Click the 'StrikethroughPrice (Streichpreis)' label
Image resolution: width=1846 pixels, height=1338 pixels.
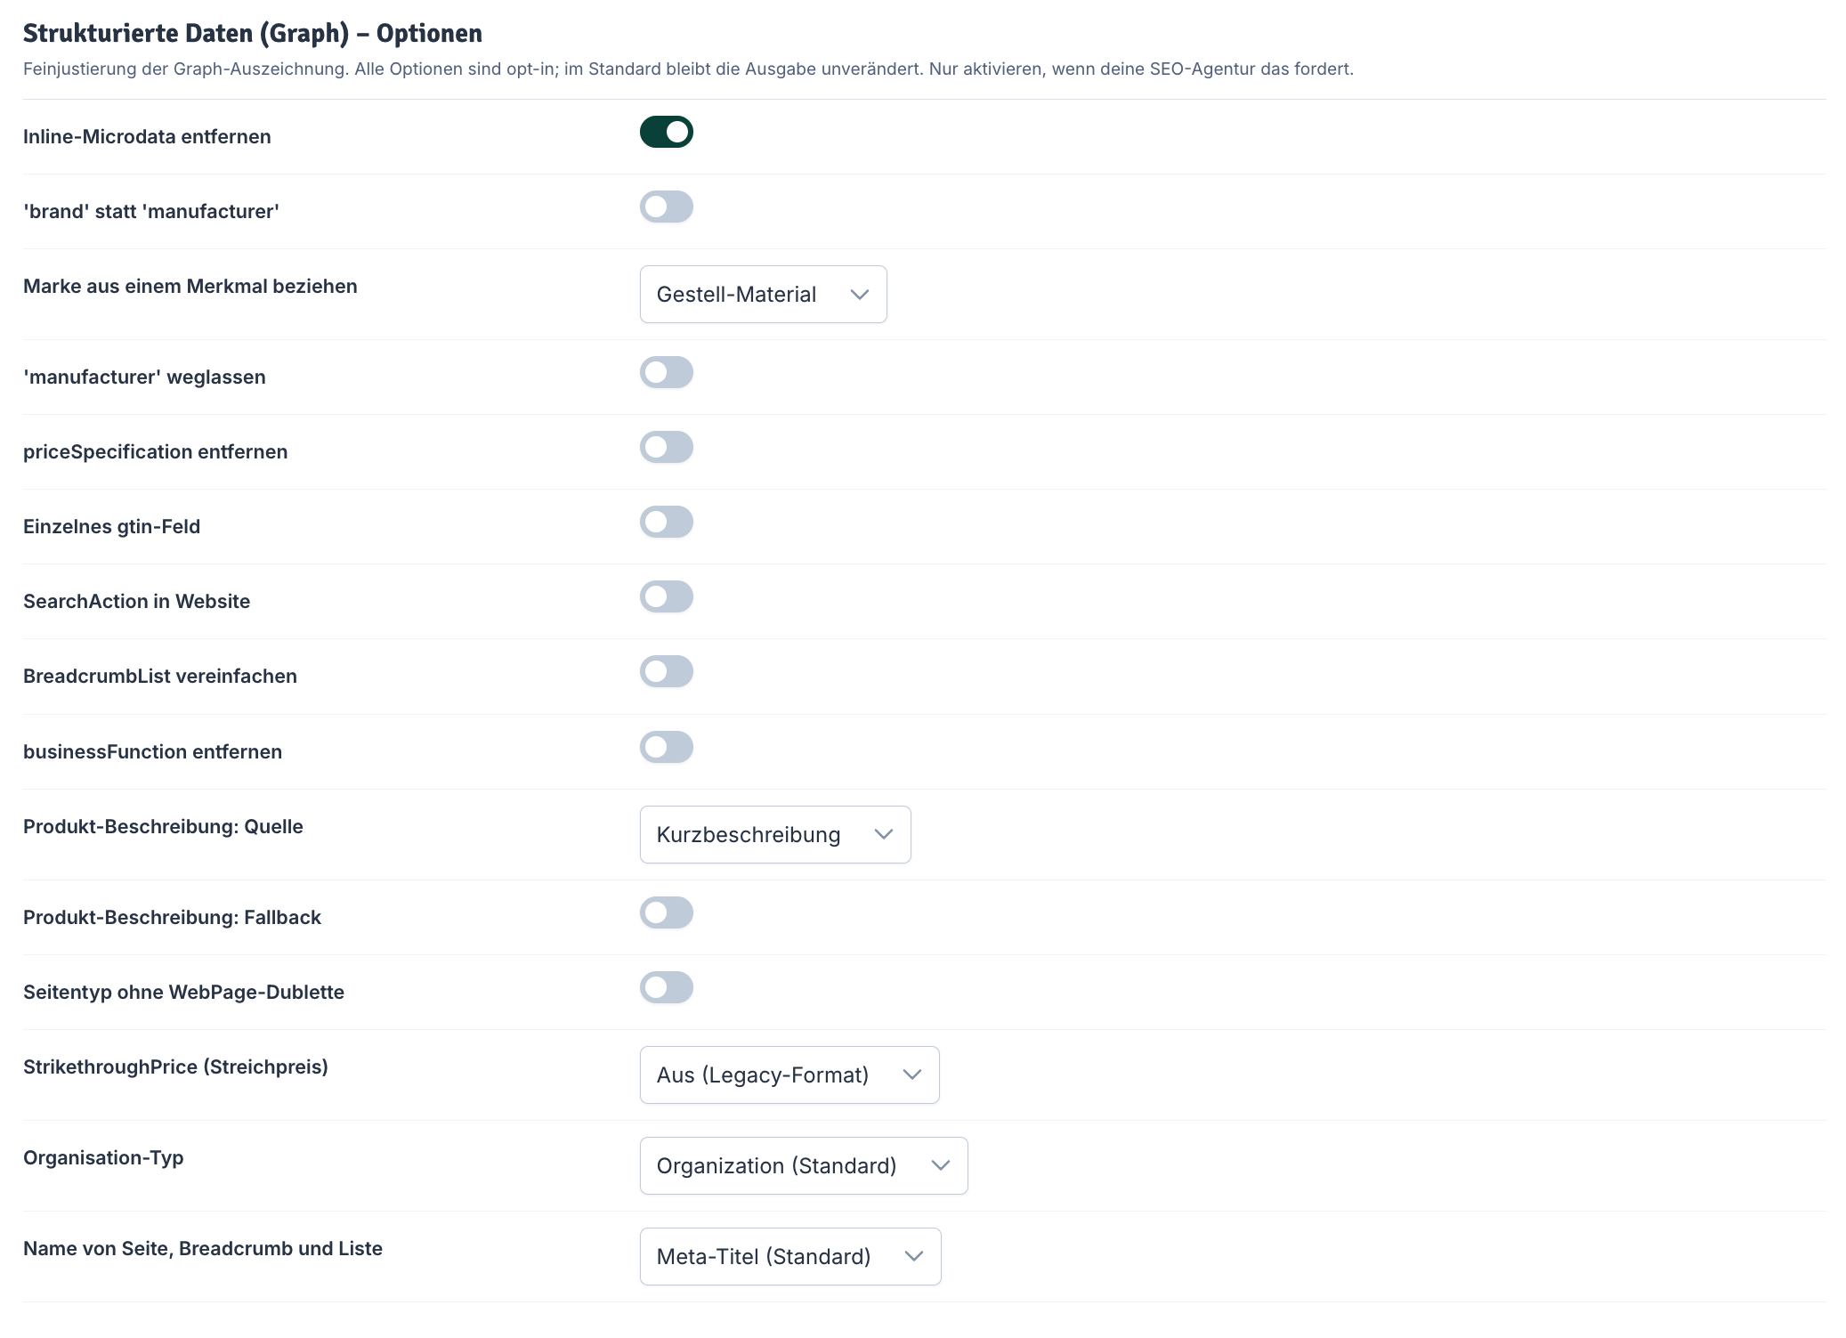[175, 1067]
